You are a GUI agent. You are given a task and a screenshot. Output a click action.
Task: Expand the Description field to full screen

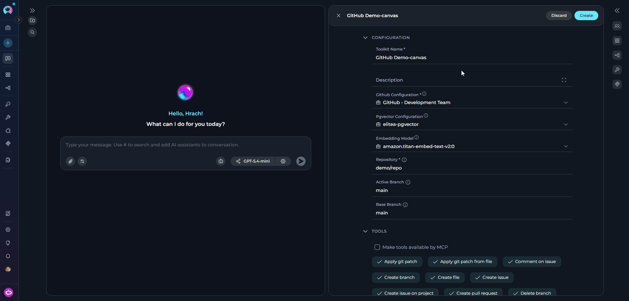click(x=564, y=80)
